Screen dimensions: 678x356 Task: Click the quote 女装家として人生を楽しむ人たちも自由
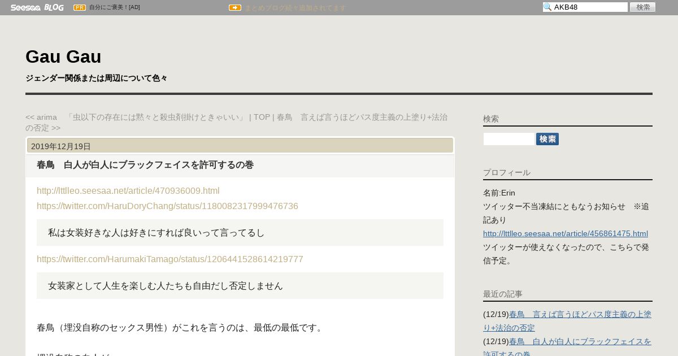[240, 285]
